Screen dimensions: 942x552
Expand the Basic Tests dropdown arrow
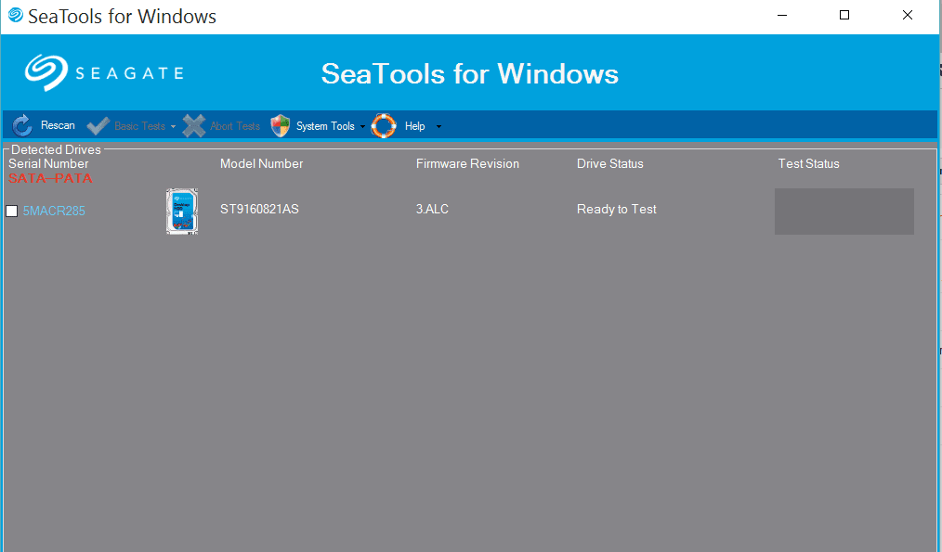(x=173, y=127)
